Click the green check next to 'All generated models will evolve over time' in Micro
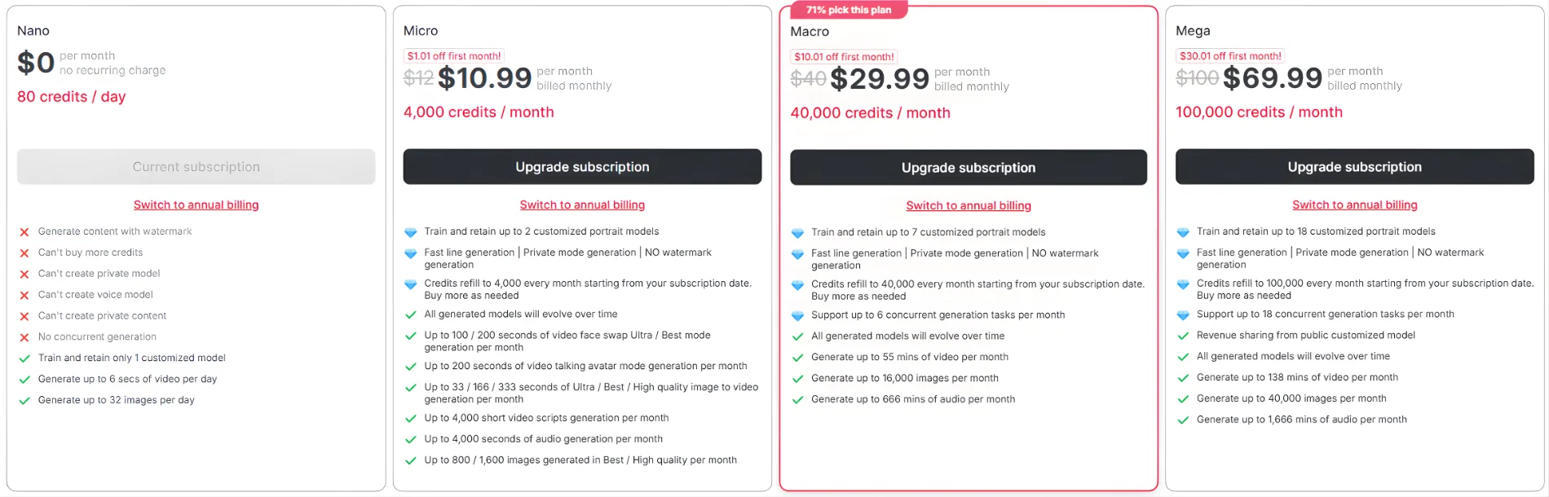This screenshot has height=497, width=1549. click(x=410, y=314)
